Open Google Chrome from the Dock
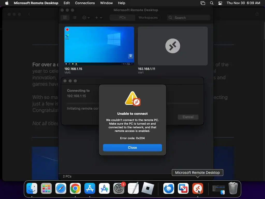The width and height of the screenshot is (265, 199). (75, 188)
